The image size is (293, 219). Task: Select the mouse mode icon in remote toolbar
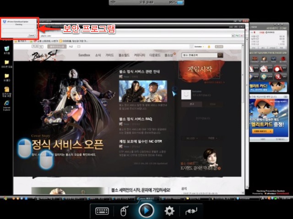(124, 211)
